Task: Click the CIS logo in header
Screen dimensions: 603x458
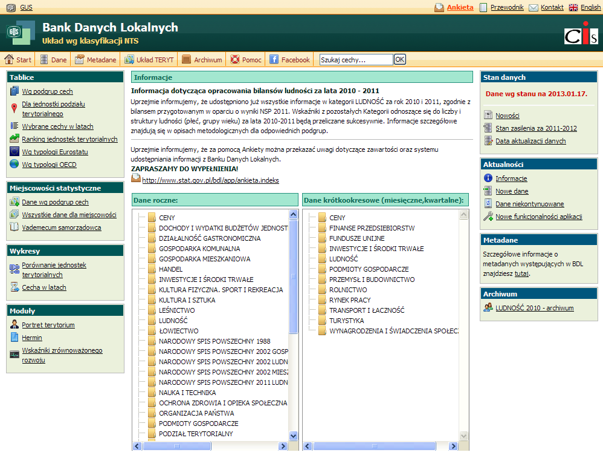Action: (x=581, y=33)
